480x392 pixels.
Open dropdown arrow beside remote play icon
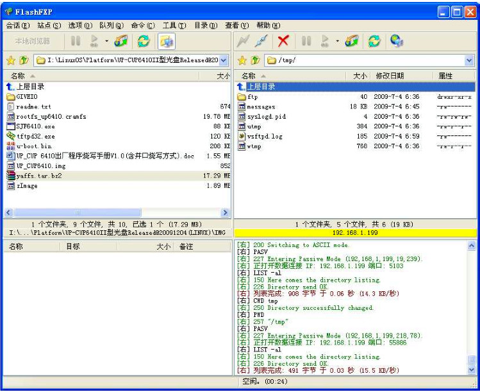[x=337, y=41]
